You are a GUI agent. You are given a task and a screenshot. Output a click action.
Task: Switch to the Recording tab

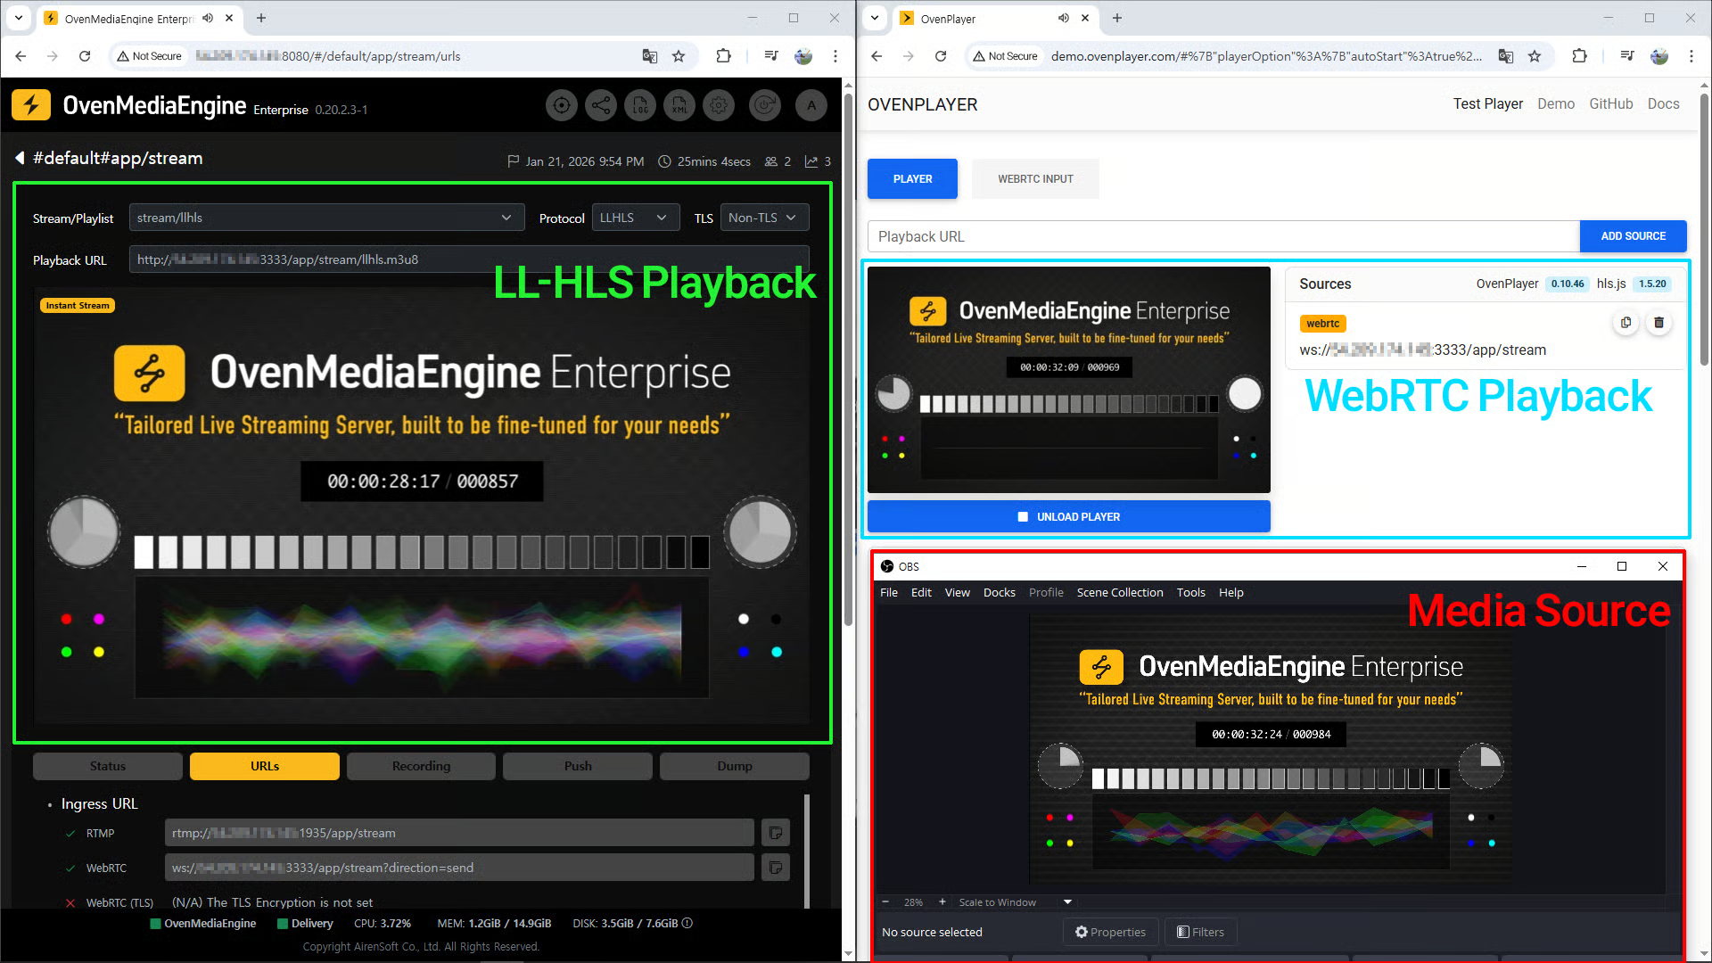(x=421, y=766)
